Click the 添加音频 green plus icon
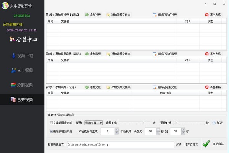The image size is (229, 153). click(87, 54)
